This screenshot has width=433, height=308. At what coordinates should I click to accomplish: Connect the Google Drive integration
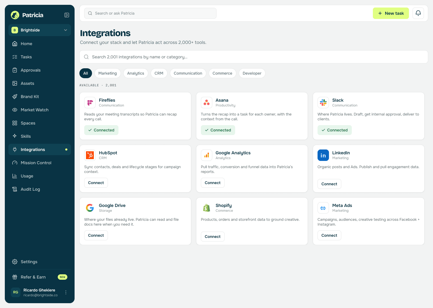click(96, 236)
